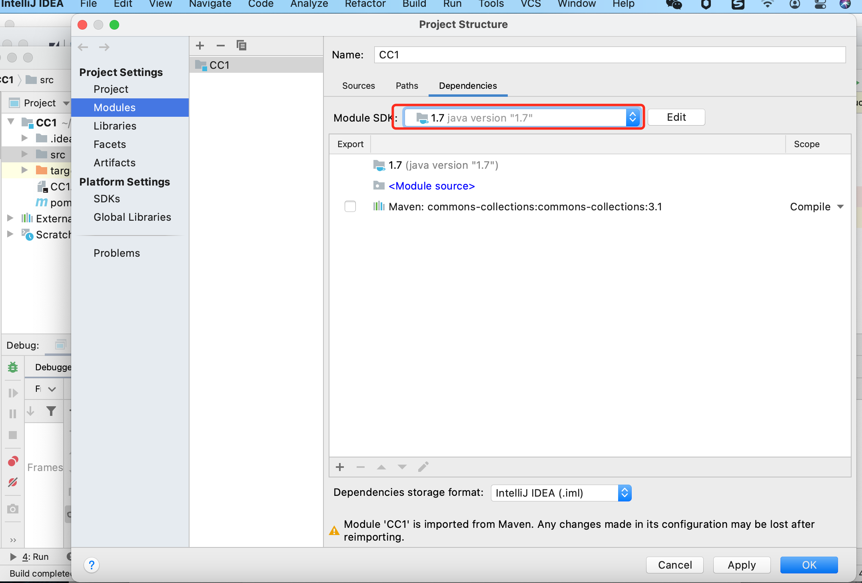
Task: Add a new module with plus icon
Action: pyautogui.click(x=200, y=46)
